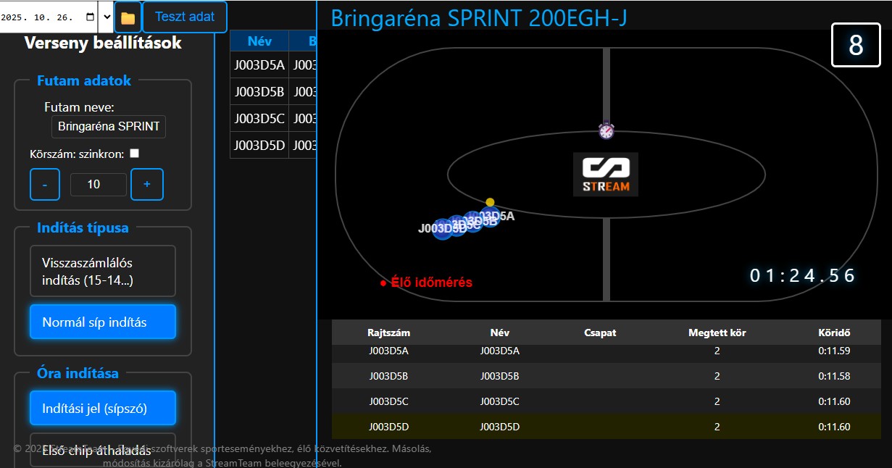This screenshot has width=892, height=468.
Task: Click the lap counter box showing 8
Action: pos(855,46)
